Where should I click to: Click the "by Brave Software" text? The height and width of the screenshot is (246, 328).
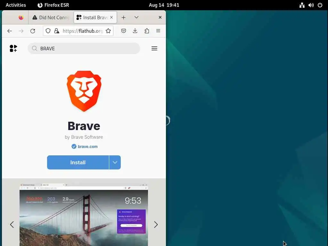point(84,137)
